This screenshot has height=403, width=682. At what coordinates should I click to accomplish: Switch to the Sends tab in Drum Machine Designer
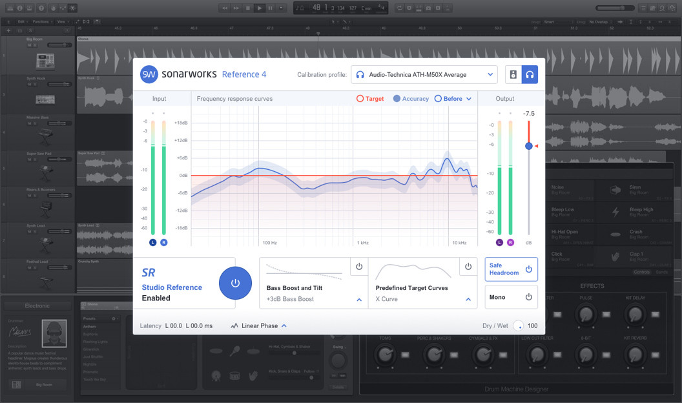[661, 272]
